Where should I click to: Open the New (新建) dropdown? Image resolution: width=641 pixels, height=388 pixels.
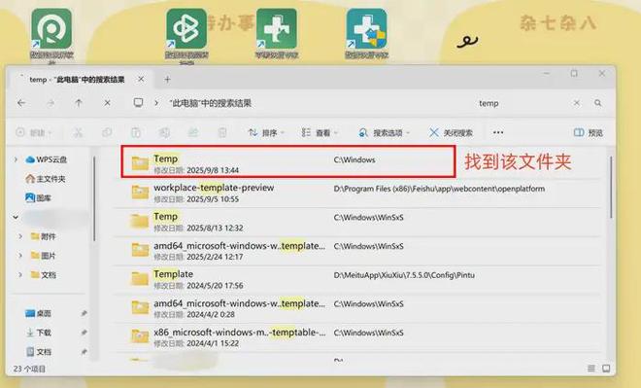[x=34, y=132]
